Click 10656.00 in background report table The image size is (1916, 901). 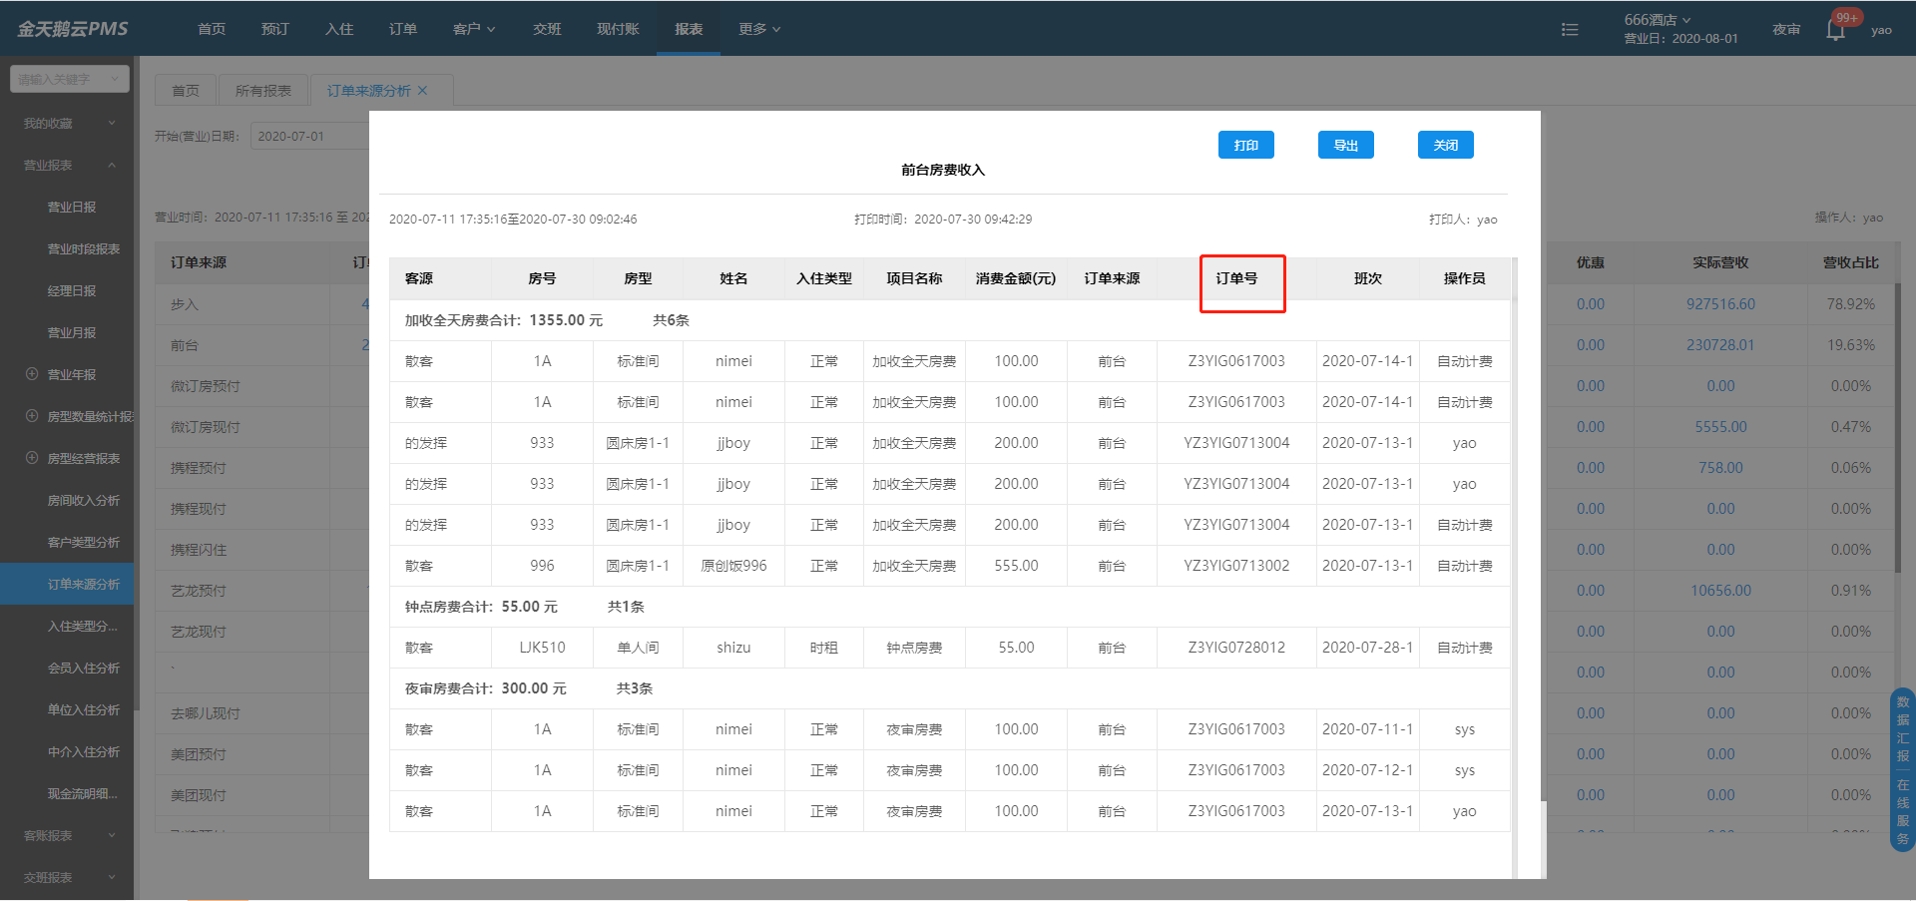pos(1720,591)
